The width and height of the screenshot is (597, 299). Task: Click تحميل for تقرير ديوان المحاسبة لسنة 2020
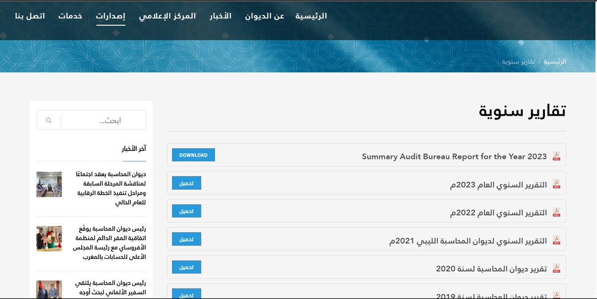click(187, 267)
